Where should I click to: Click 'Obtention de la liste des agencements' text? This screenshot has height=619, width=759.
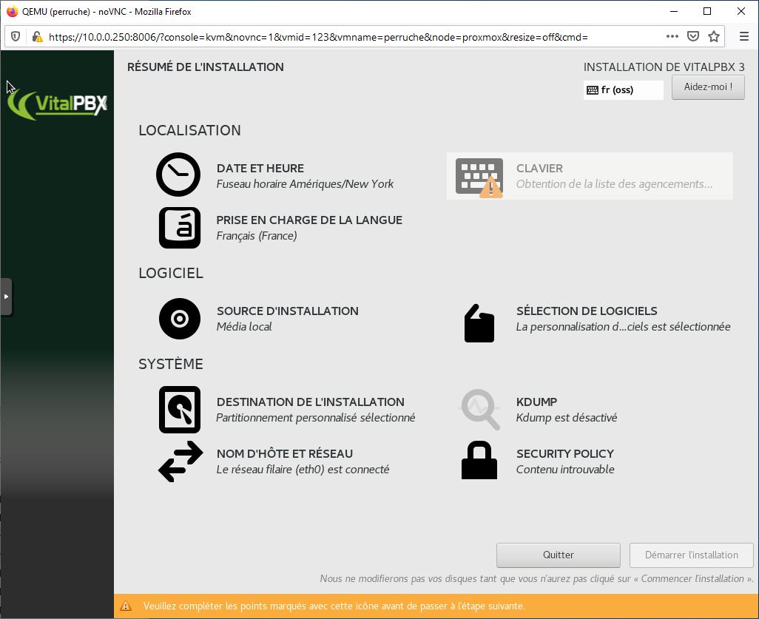[614, 184]
